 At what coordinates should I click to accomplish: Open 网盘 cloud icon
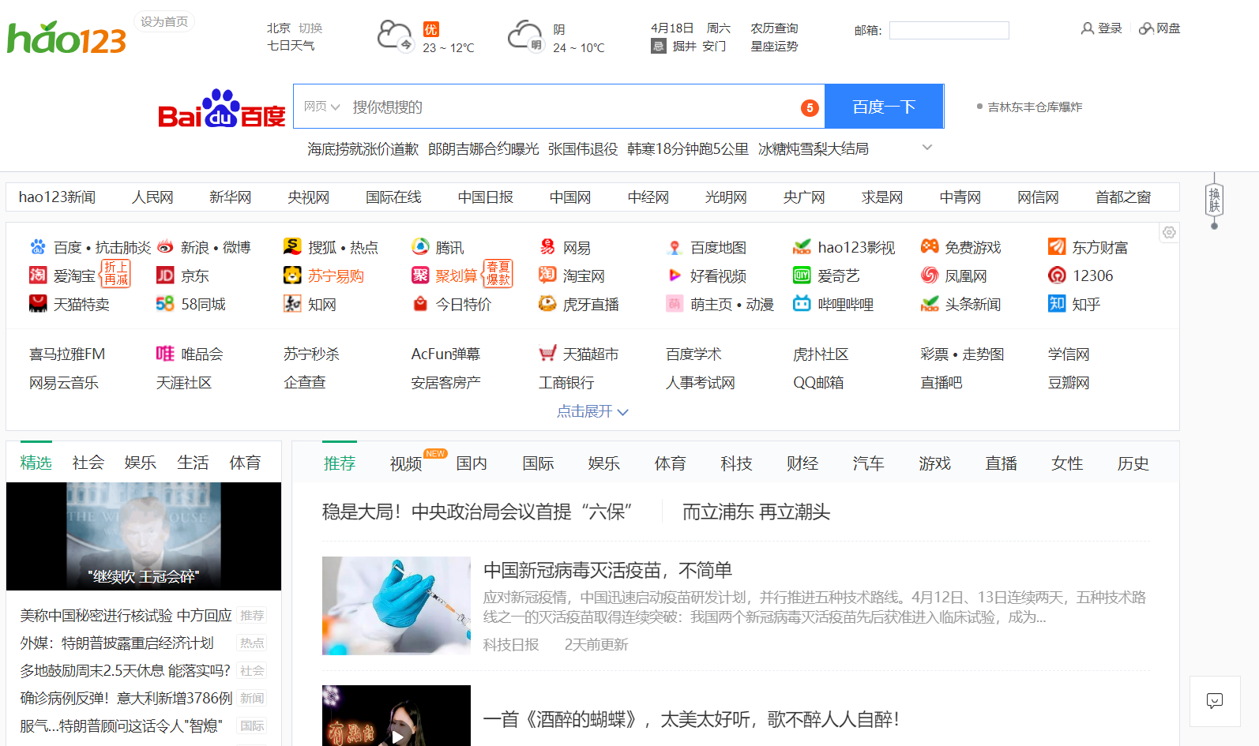pyautogui.click(x=1146, y=28)
